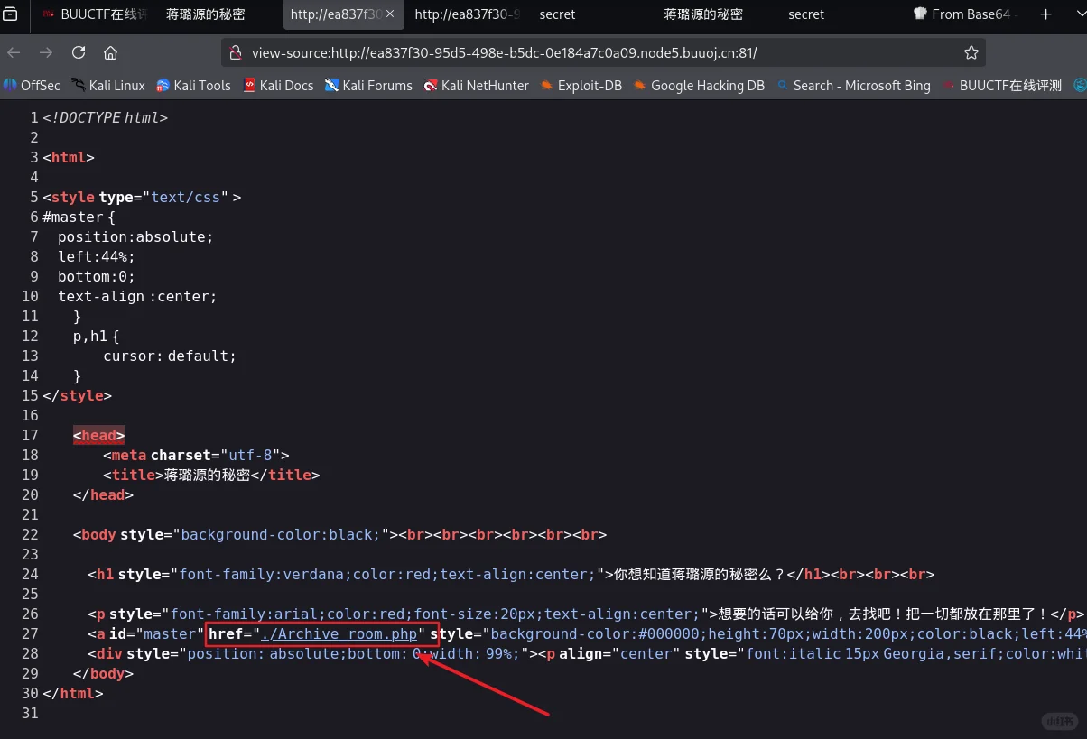This screenshot has width=1087, height=739.
Task: Click the forward navigation arrow
Action: point(46,52)
